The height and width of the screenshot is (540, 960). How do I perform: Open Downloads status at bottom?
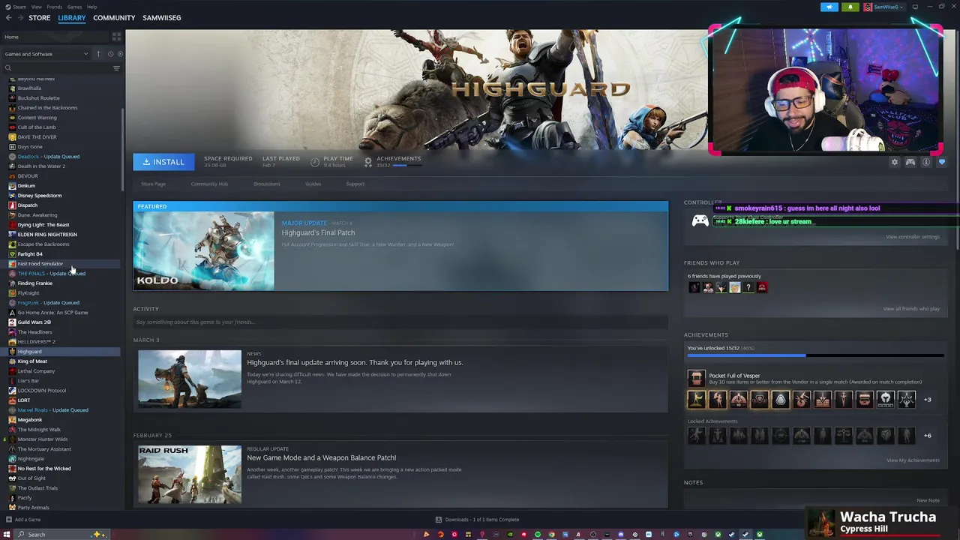tap(478, 520)
